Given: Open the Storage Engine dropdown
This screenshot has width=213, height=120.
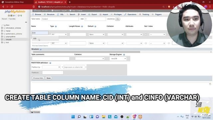Looking at the screenshot, I should click(x=118, y=59).
